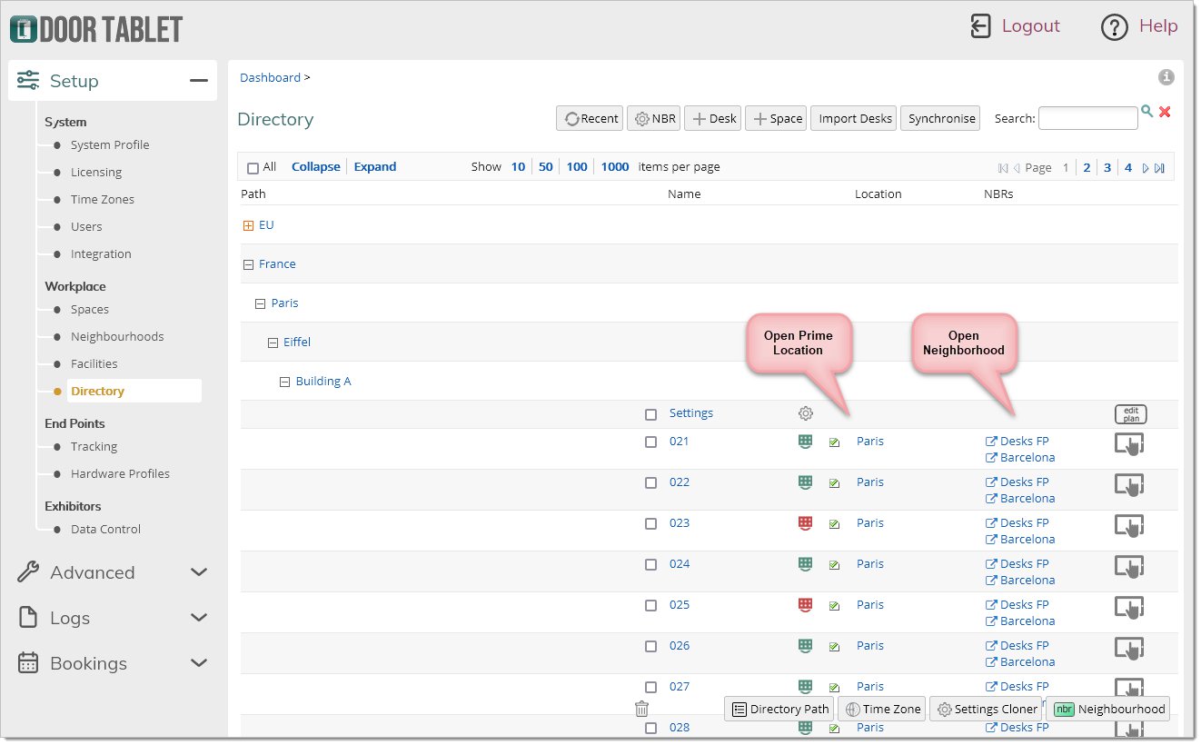Click the green desk icon for 021
Screen dimensions: 1201x745
pos(804,442)
